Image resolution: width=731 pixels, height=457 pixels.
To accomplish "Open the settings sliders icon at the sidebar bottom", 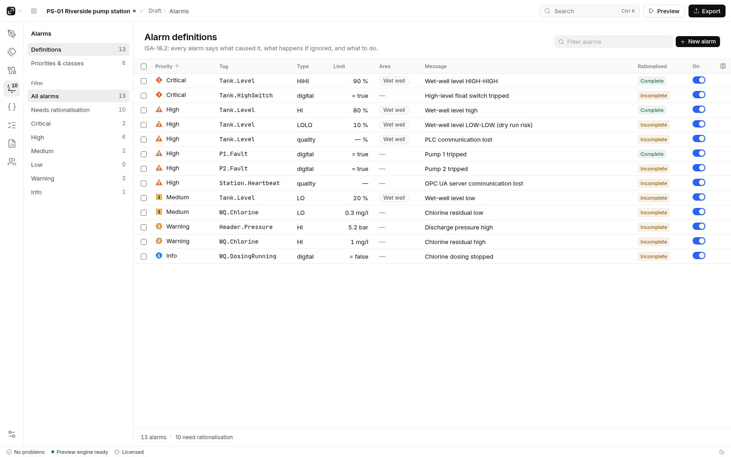I will point(12,434).
